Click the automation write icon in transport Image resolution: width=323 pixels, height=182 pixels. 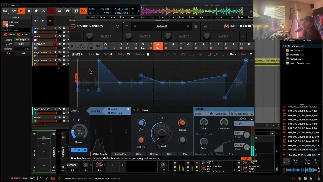pos(44,11)
